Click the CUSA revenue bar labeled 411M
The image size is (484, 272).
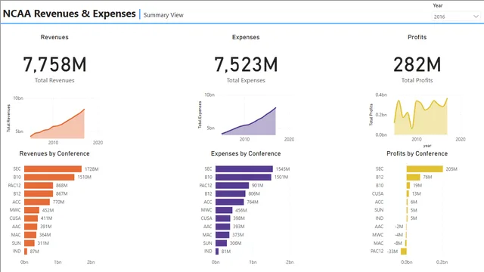[31, 218]
